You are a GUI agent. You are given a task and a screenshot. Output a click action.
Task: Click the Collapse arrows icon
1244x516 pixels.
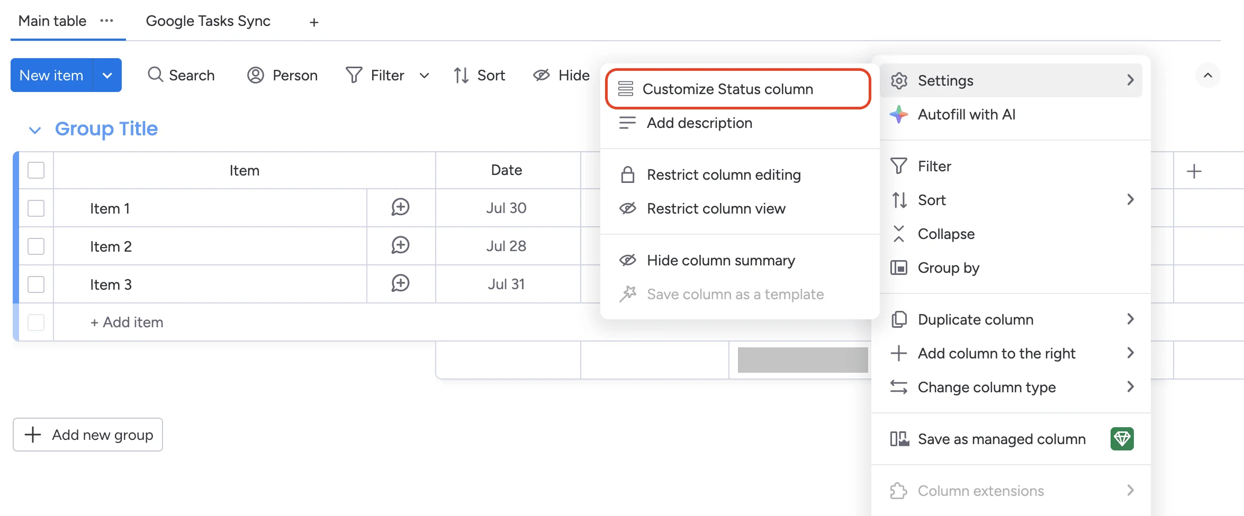click(899, 234)
